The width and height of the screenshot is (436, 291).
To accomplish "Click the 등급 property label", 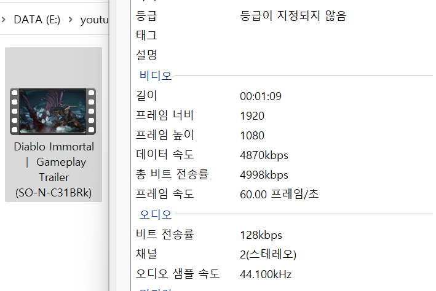I will pos(146,15).
